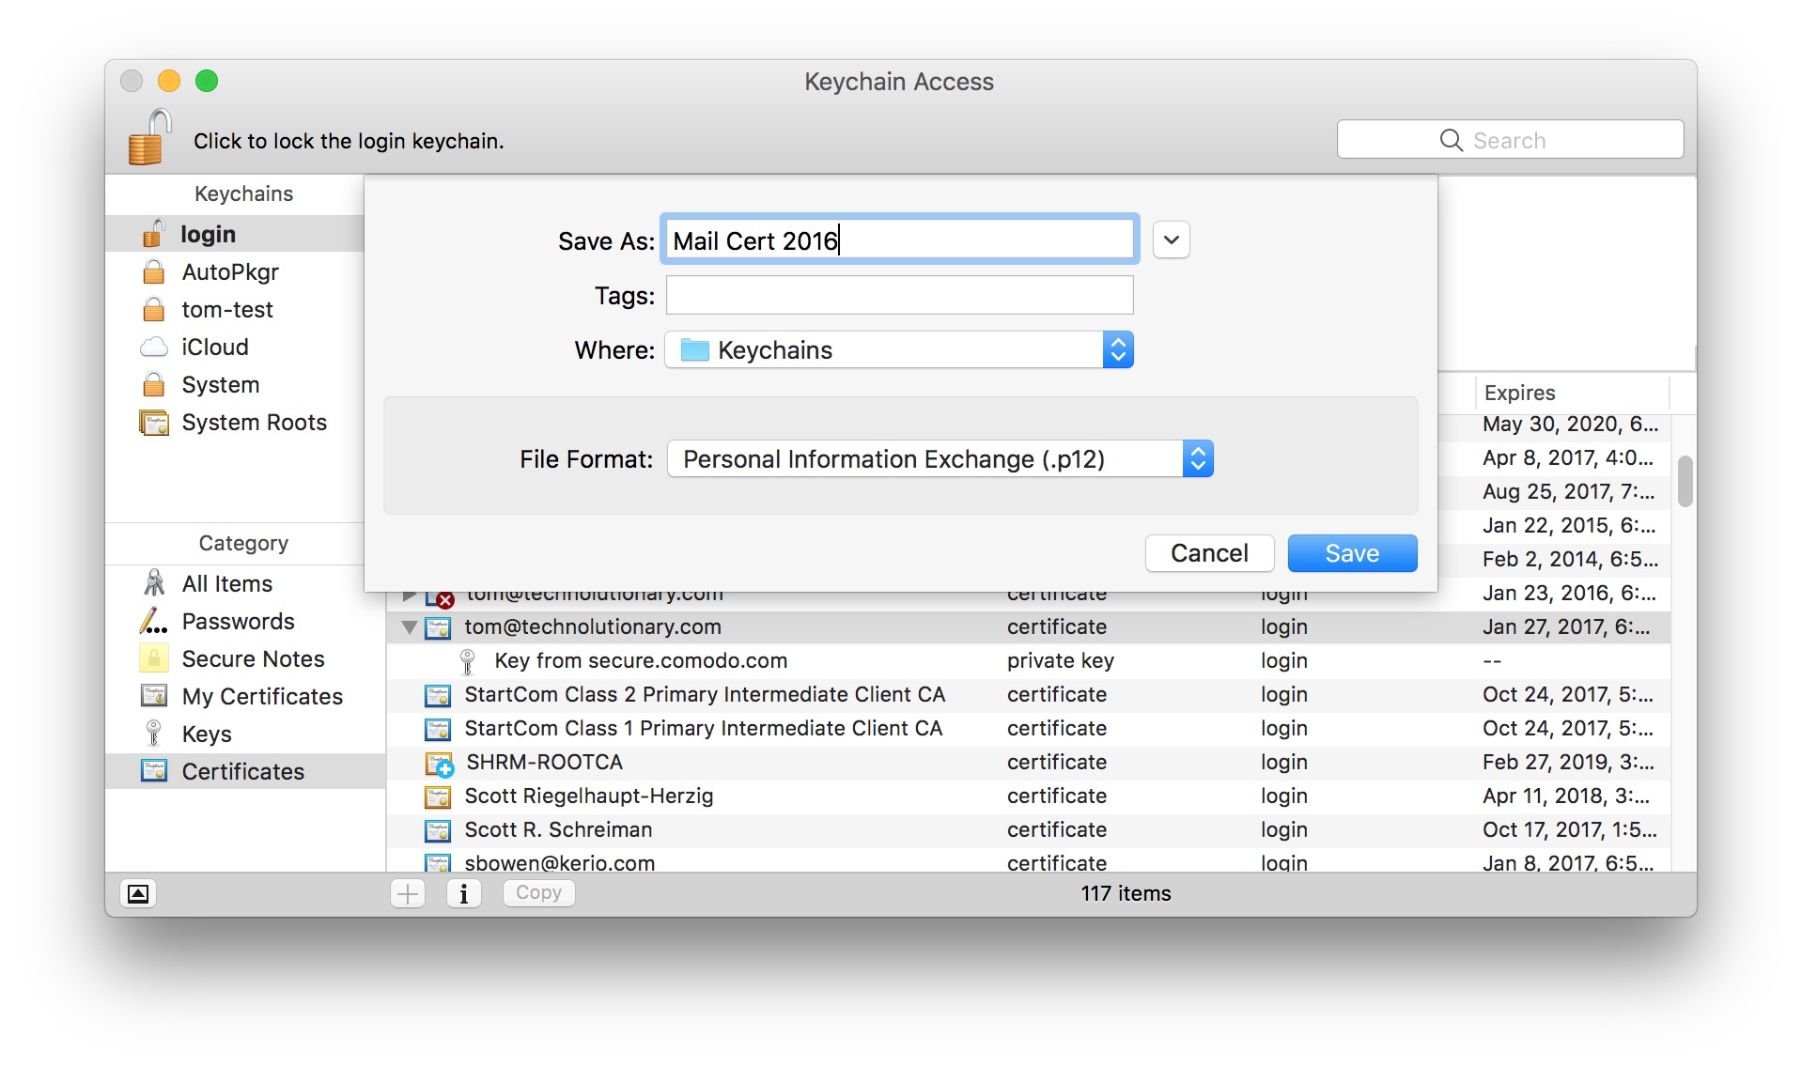Image resolution: width=1802 pixels, height=1067 pixels.
Task: Open the My Certificates category
Action: click(x=262, y=697)
